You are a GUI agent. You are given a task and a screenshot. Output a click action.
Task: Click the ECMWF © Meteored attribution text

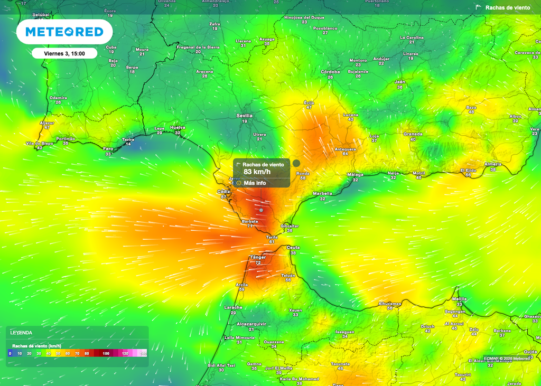pyautogui.click(x=506, y=359)
